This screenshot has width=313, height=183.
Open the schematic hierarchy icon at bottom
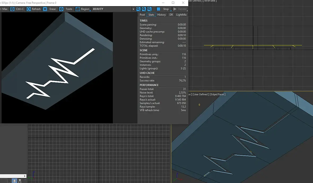pos(20,181)
